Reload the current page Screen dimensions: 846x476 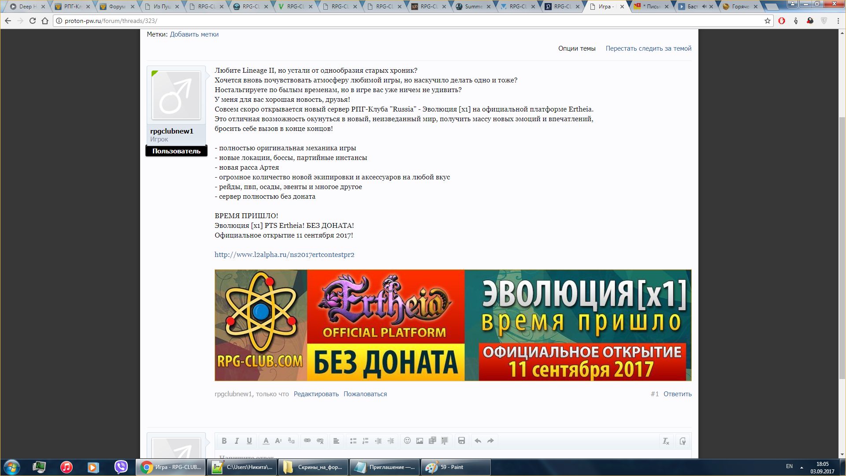(x=32, y=21)
